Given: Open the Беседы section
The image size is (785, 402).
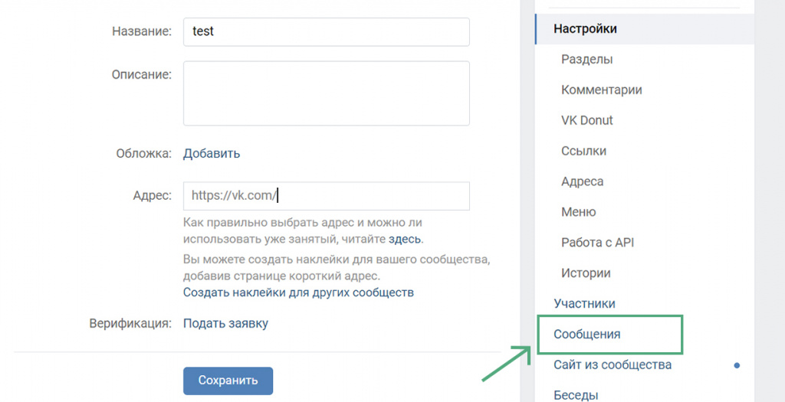Looking at the screenshot, I should [576, 395].
